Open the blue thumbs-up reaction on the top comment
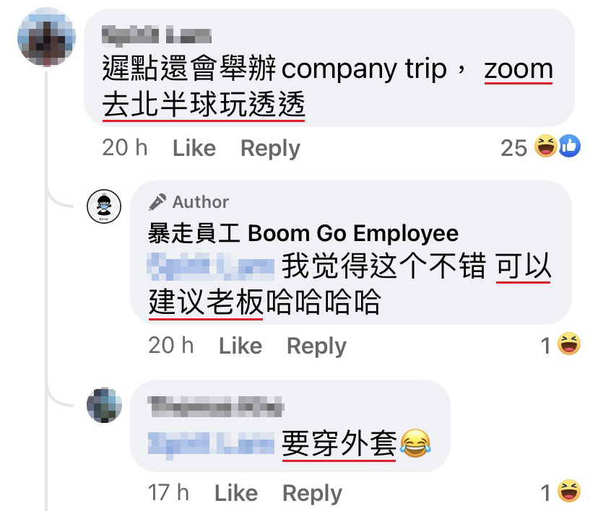The height and width of the screenshot is (511, 598). (x=569, y=146)
